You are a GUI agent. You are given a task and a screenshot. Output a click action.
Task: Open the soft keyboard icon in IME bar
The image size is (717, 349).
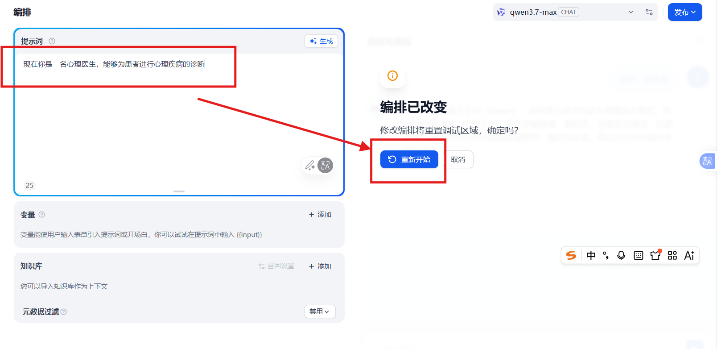[639, 255]
